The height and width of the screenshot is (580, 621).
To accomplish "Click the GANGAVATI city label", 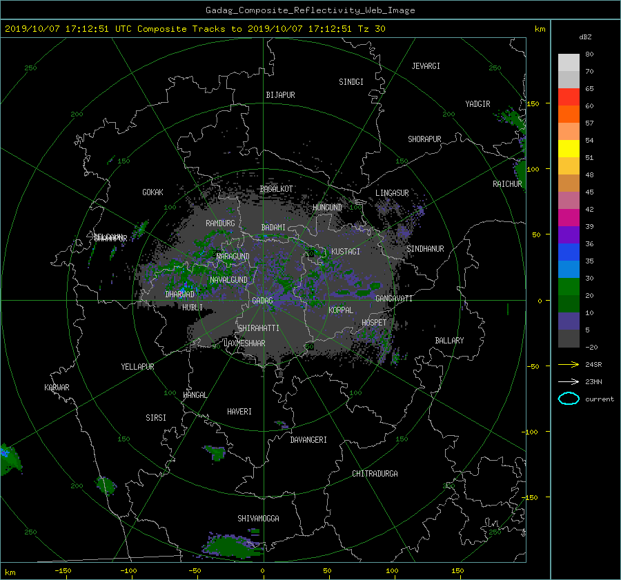I will click(394, 299).
